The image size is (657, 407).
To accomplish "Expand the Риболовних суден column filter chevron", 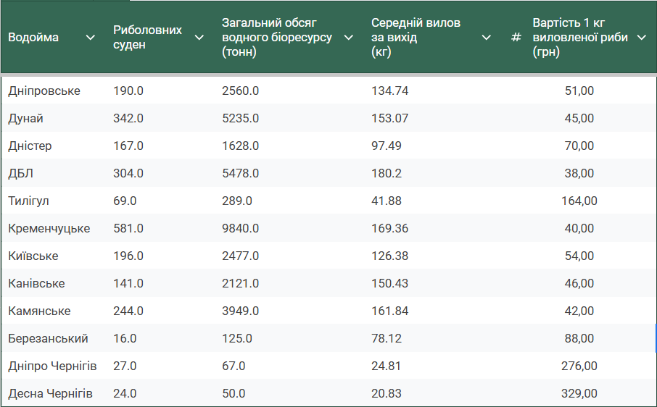I will point(199,38).
